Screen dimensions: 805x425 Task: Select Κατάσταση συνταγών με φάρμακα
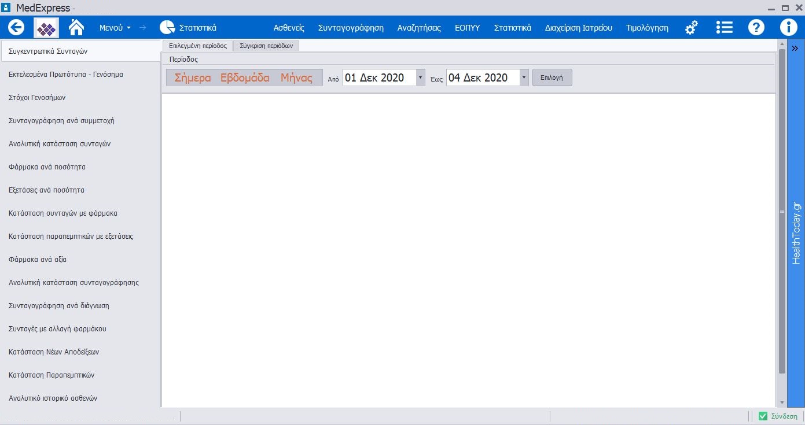(x=80, y=213)
